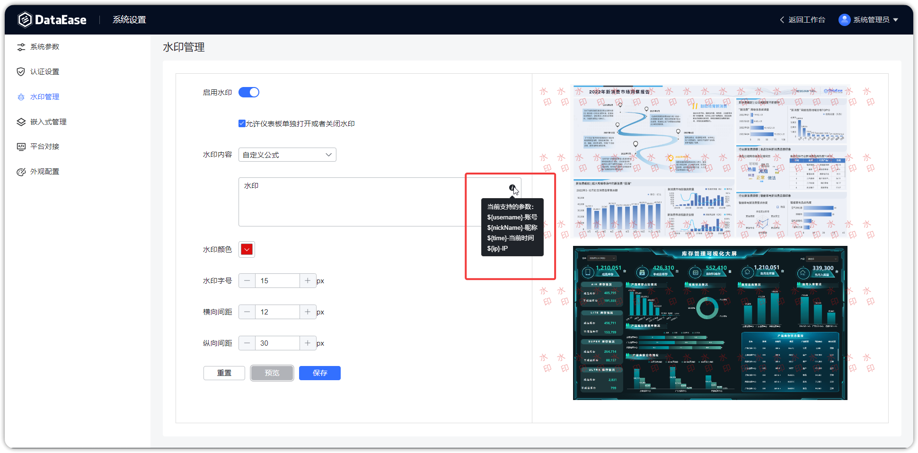Open 外观配置 menu item
Screen dimensions: 918x453
pyautogui.click(x=45, y=172)
